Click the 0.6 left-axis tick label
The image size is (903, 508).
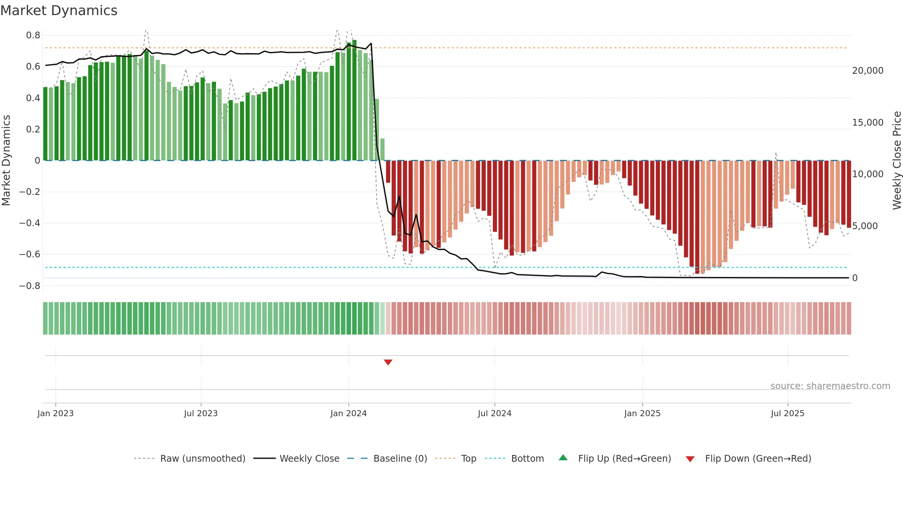[x=33, y=67]
